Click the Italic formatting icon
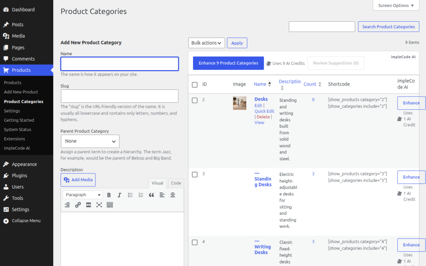 pos(119,195)
